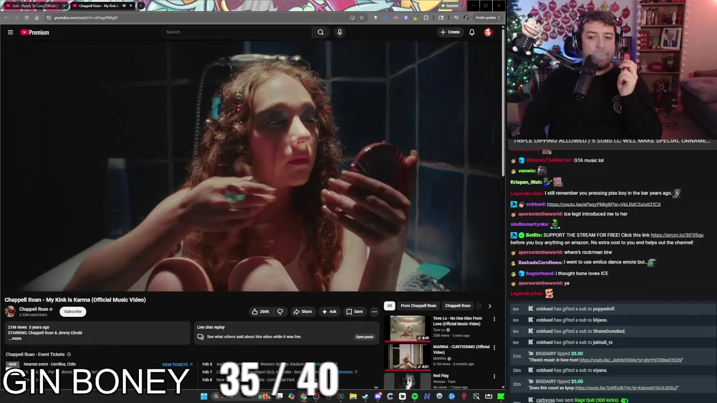Switch to JoJo - Ready To Love tab
This screenshot has width=717, height=403.
(x=35, y=6)
